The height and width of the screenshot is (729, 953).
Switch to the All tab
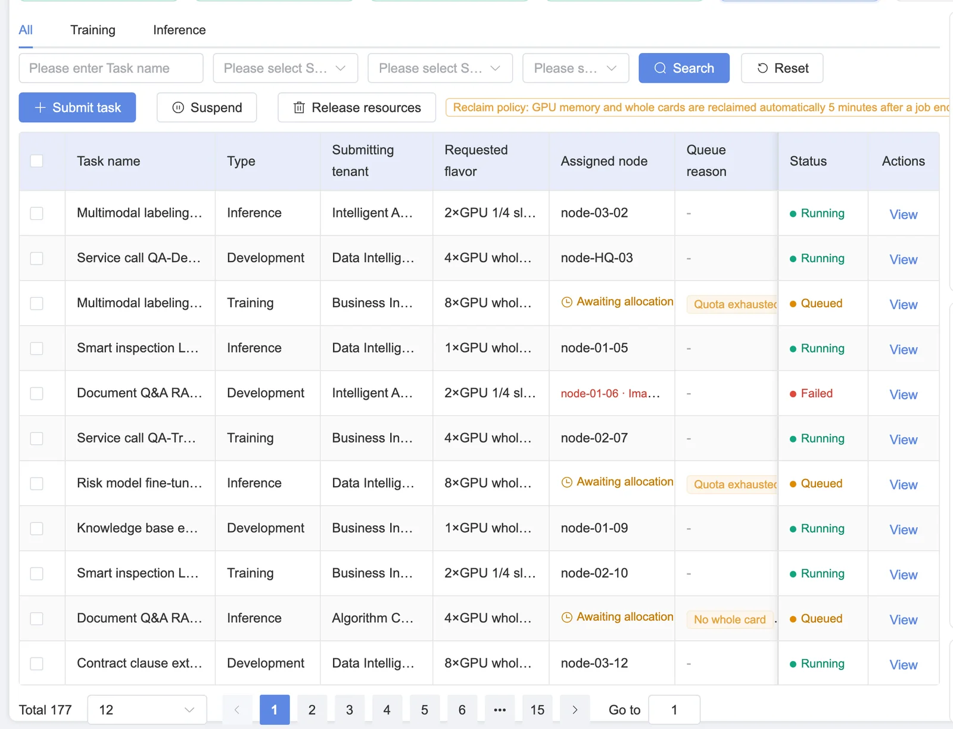pyautogui.click(x=26, y=30)
